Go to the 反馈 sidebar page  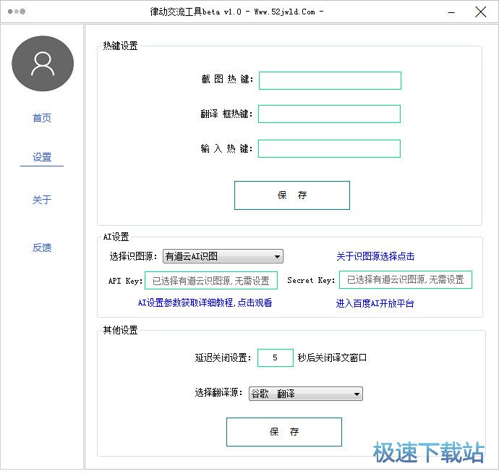tap(42, 247)
